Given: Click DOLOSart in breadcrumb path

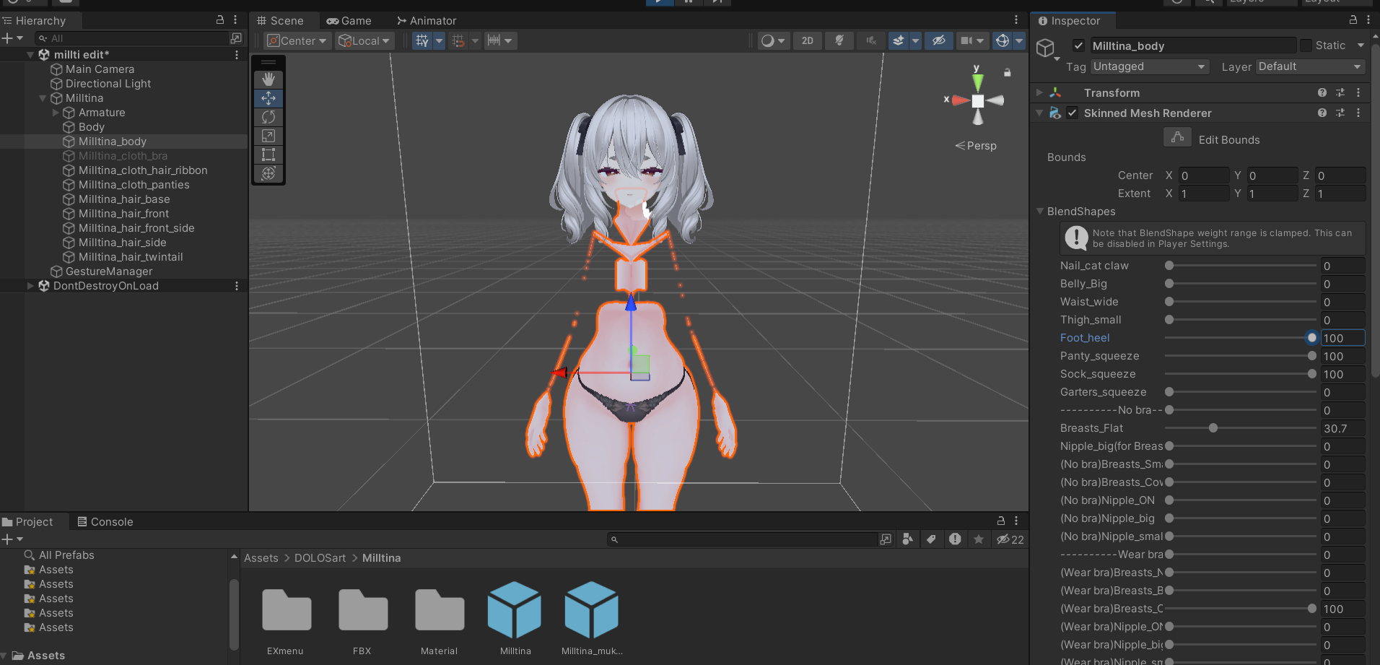Looking at the screenshot, I should click(x=320, y=557).
